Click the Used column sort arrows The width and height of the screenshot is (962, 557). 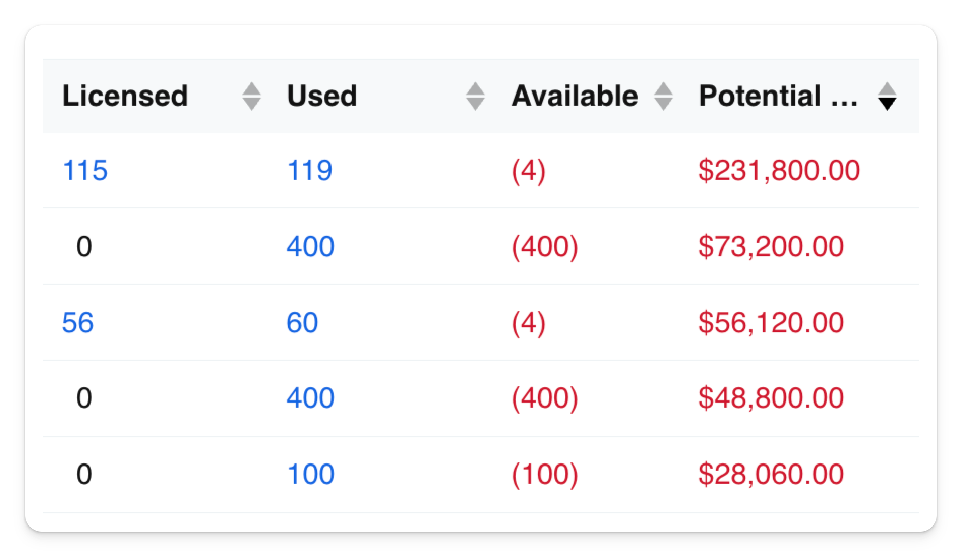click(x=475, y=96)
